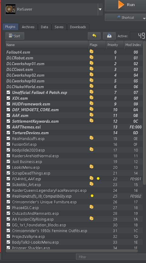This screenshot has width=146, height=263.
Task: Toggle the XDI.esm checkbox
Action: (8, 98)
